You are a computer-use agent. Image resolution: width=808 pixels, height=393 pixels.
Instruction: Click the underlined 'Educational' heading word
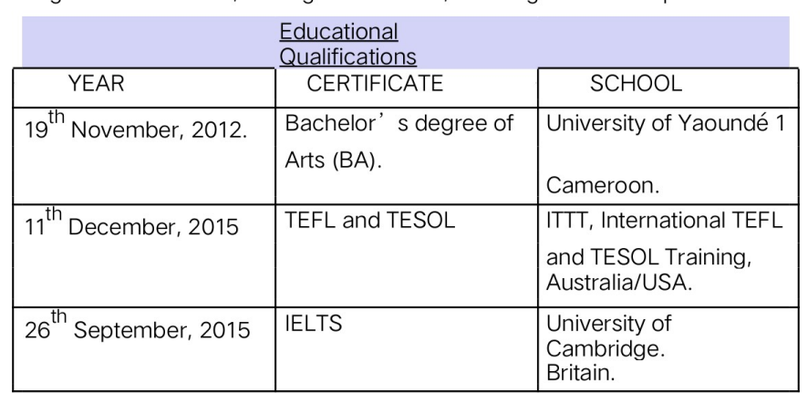(338, 32)
